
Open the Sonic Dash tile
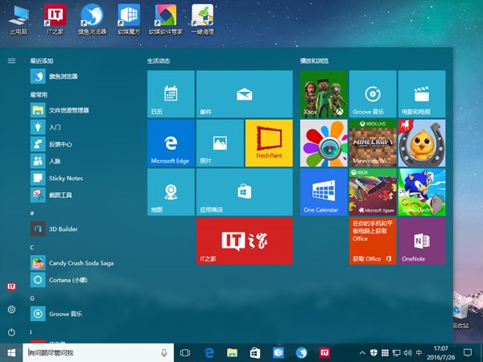422,192
